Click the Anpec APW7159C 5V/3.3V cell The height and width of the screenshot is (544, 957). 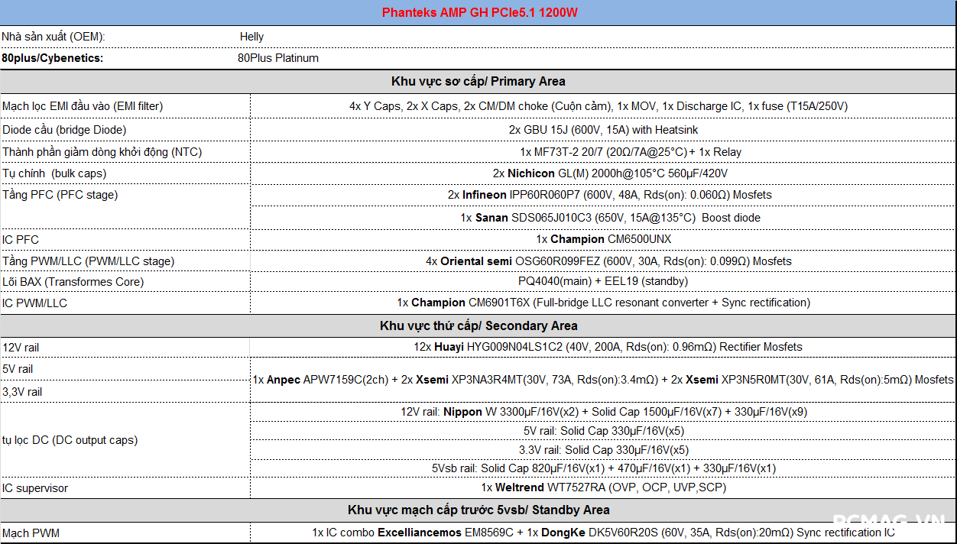pyautogui.click(x=602, y=380)
